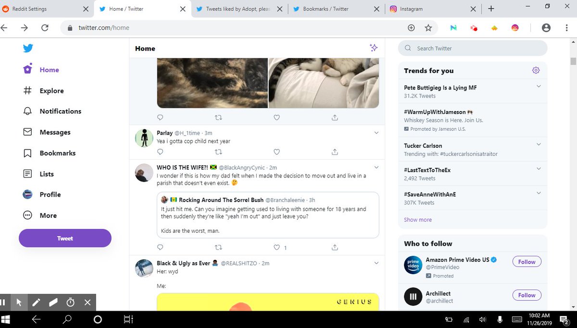
Task: Open the Home navigation item
Action: [41, 69]
